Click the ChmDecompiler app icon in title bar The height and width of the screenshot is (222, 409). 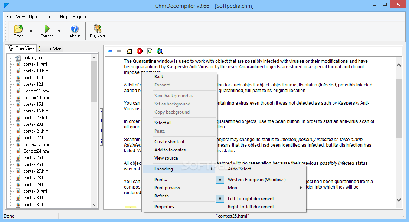[7, 5]
